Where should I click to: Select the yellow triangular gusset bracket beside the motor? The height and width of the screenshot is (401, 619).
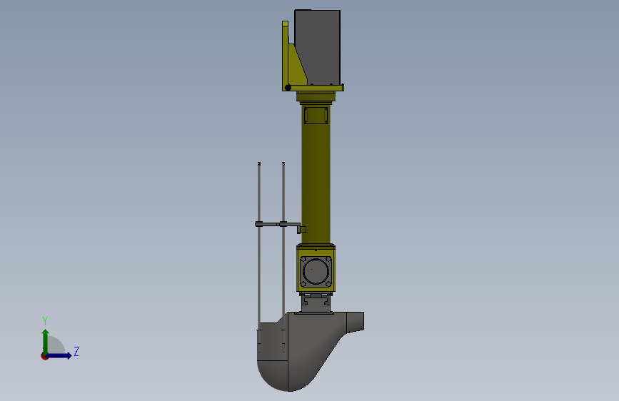click(297, 65)
